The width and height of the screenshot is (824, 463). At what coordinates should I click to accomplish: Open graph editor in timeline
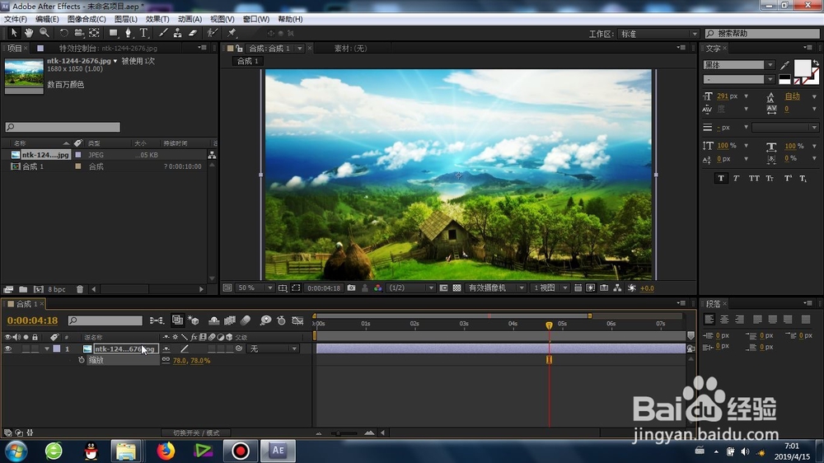click(x=297, y=320)
